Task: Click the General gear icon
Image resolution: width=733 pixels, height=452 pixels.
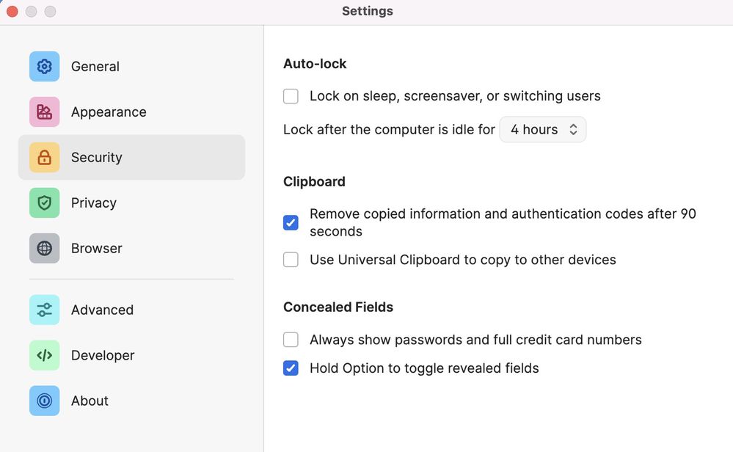Action: tap(44, 67)
